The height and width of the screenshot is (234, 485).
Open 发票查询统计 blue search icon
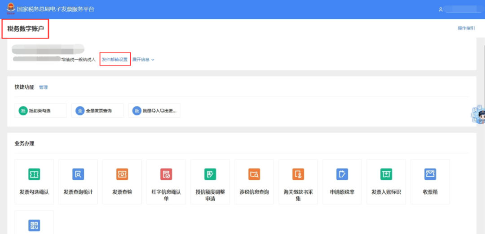(x=78, y=174)
